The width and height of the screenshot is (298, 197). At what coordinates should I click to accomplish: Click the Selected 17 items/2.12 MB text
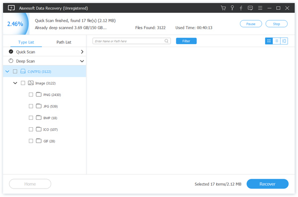point(218,184)
